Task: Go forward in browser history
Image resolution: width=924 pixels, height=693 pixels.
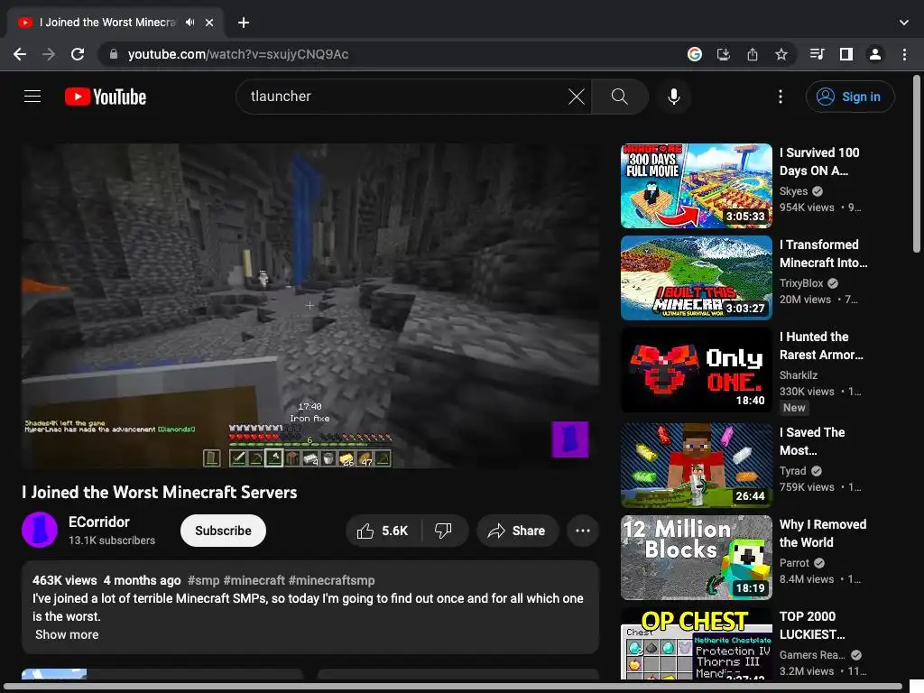Action: (49, 54)
